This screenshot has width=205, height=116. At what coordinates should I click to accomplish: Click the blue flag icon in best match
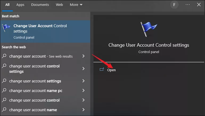pyautogui.click(x=6, y=28)
